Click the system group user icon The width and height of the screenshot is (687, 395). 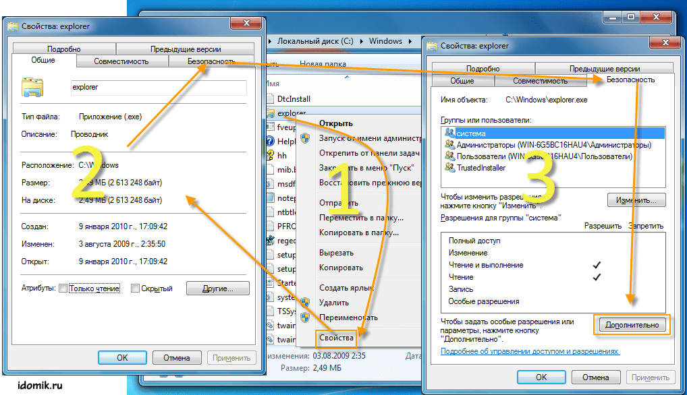pos(449,133)
